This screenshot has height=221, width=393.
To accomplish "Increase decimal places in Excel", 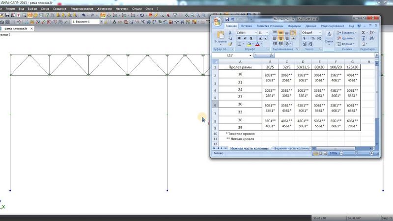I will 305,44.
